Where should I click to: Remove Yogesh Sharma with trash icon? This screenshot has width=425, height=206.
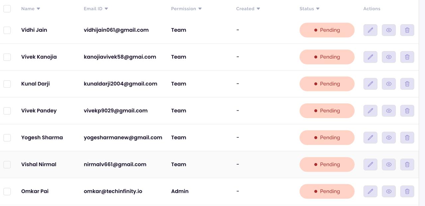pos(407,138)
